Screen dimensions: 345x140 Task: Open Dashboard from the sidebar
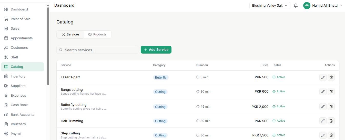click(23, 9)
